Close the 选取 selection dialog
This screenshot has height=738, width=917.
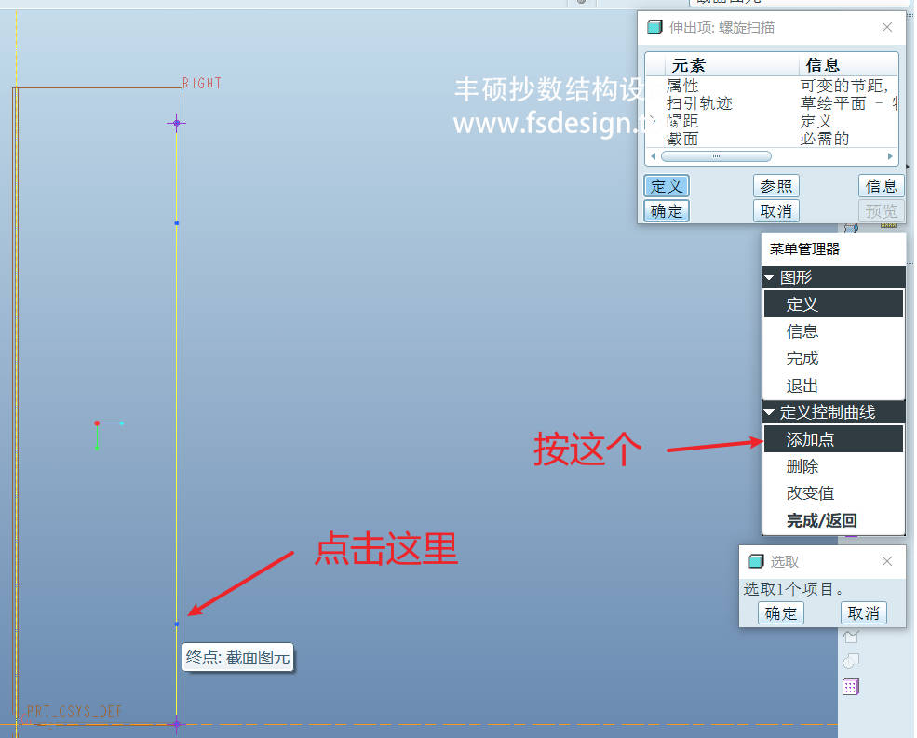(x=886, y=561)
